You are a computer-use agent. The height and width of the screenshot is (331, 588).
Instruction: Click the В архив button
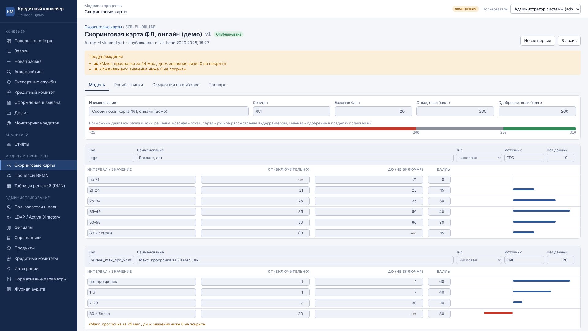point(569,41)
